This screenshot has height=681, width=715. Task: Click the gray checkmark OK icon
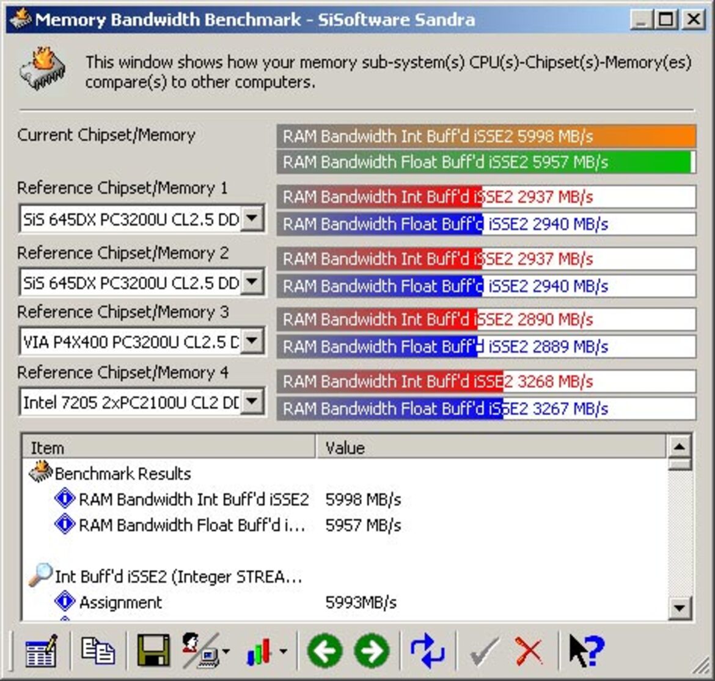483,652
